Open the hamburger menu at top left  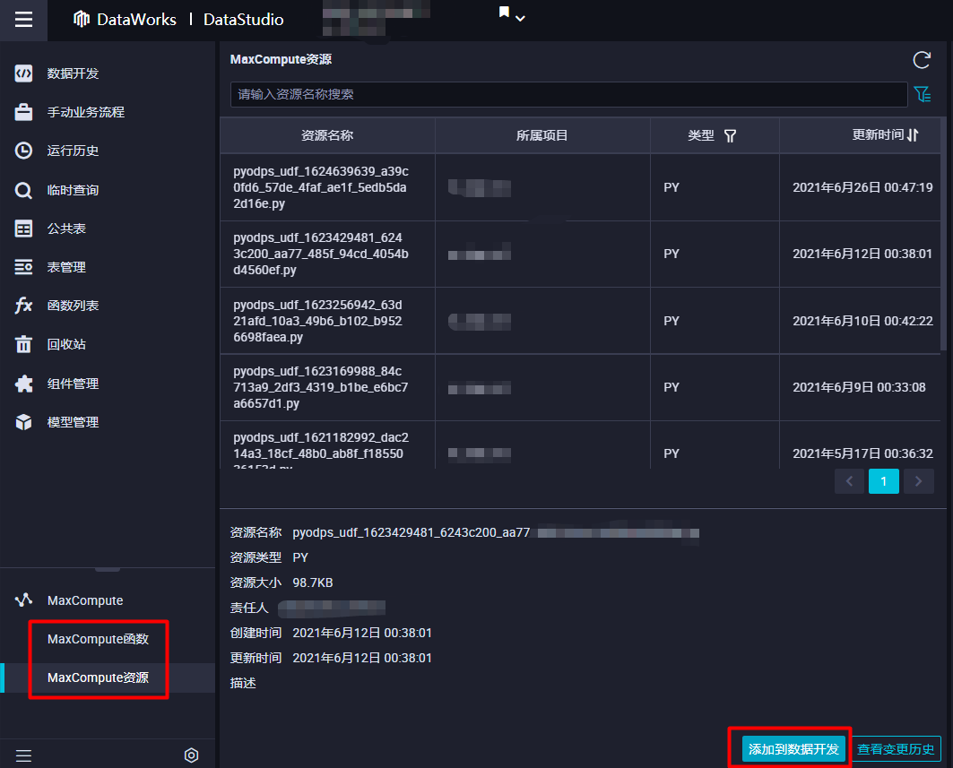[23, 20]
